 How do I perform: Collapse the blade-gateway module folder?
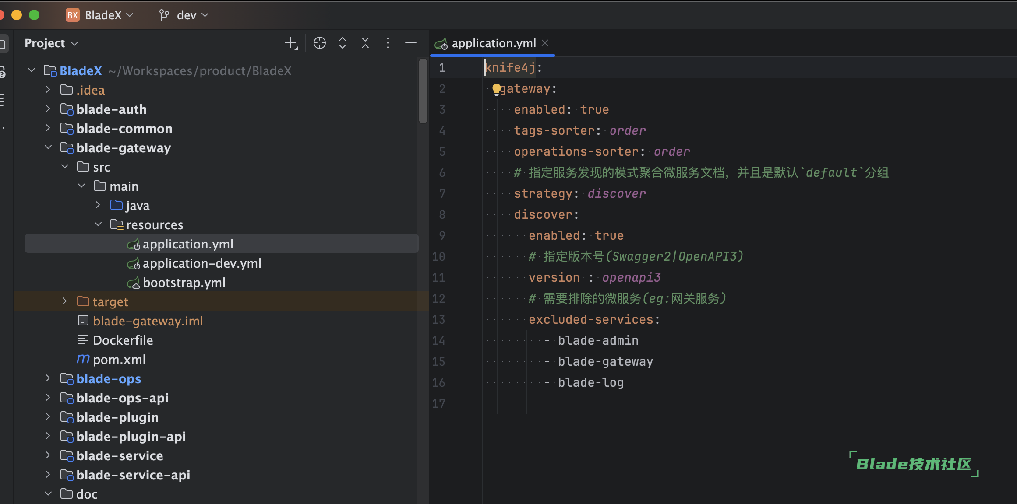48,148
